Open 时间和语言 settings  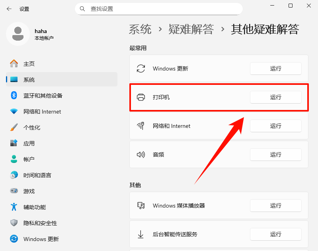(62, 175)
